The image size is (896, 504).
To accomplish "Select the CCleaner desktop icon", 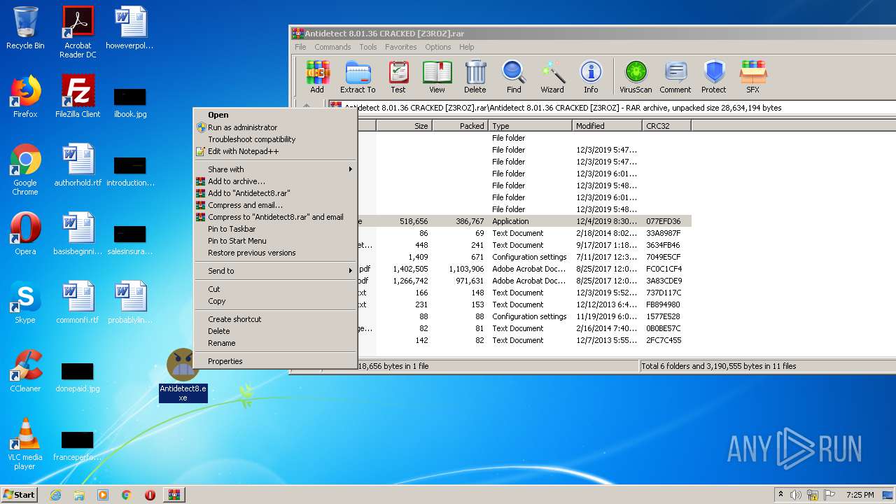I will point(25,371).
